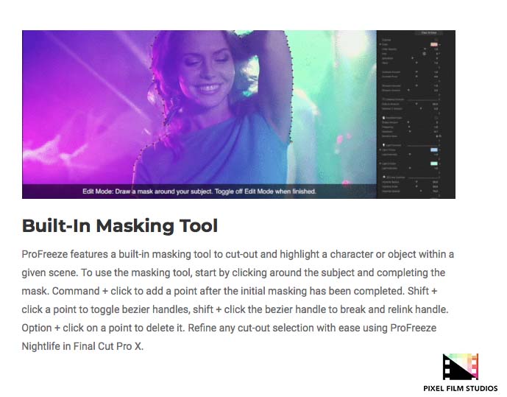Open the mint green light color swatch
The height and width of the screenshot is (397, 507).
click(434, 164)
